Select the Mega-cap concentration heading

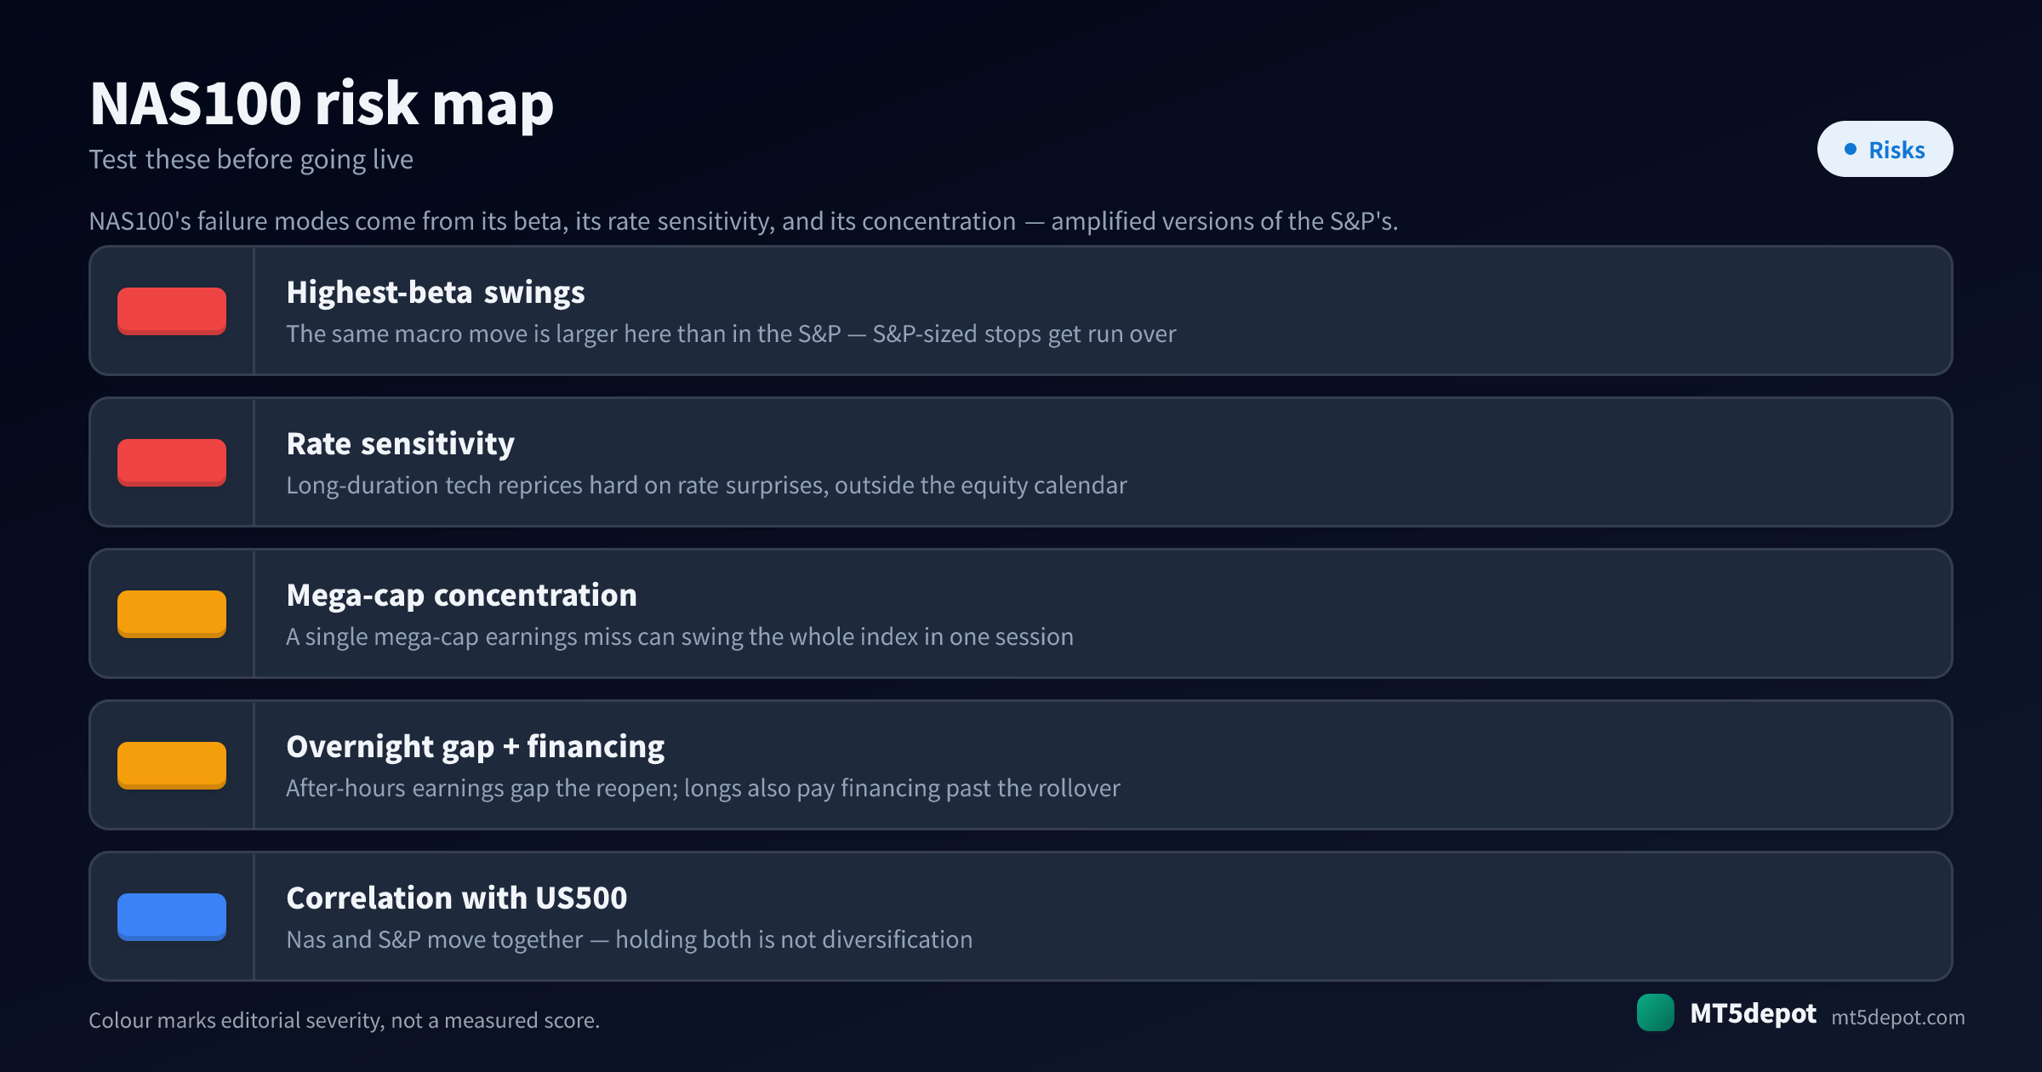[462, 596]
